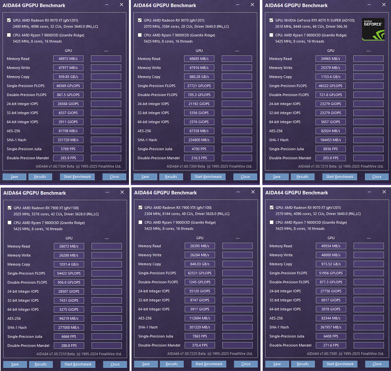Check the CPU checkbox in RTX 4070 Ti SUPER window
Screen dimensions: 391x371
(x=271, y=35)
